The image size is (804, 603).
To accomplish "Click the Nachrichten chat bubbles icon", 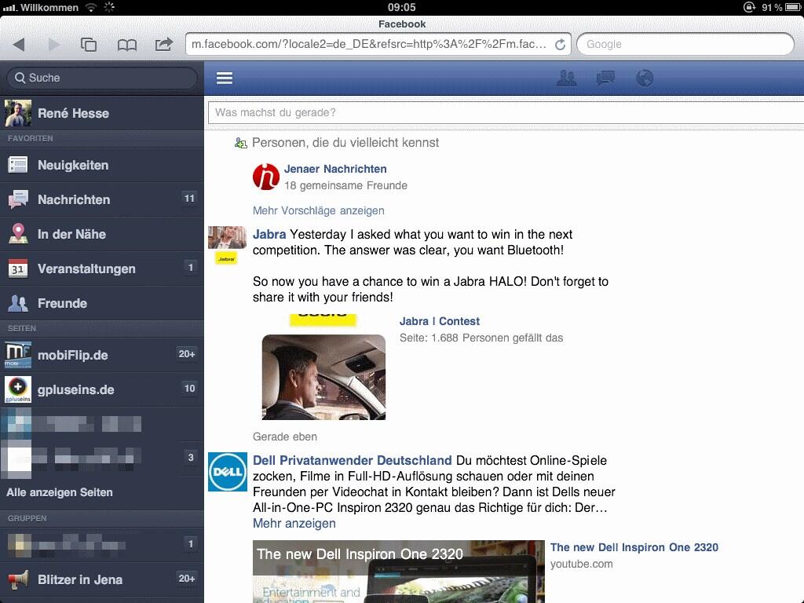I will [18, 199].
